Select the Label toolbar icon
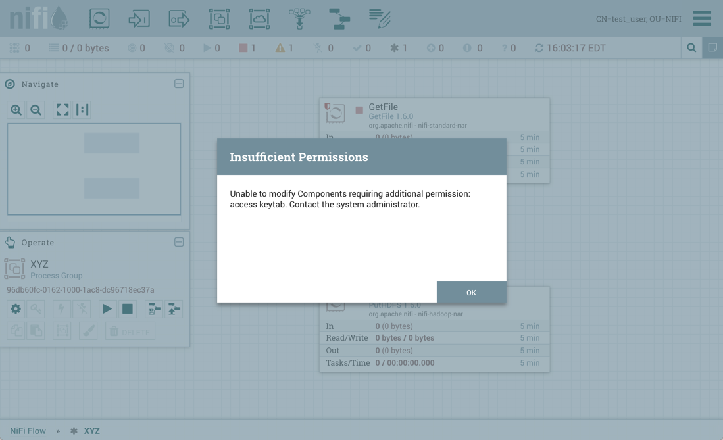The image size is (723, 440). 380,18
